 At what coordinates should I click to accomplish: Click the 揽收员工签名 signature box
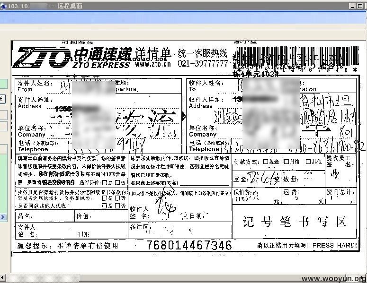point(341,171)
